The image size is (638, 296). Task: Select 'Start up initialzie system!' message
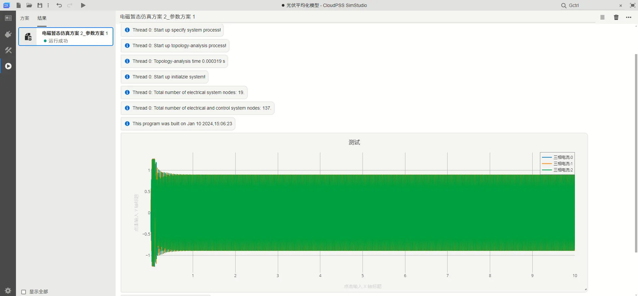(164, 77)
